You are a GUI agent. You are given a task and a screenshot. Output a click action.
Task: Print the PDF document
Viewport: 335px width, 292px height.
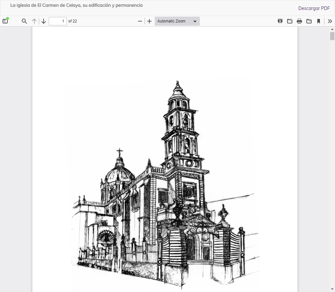point(299,21)
